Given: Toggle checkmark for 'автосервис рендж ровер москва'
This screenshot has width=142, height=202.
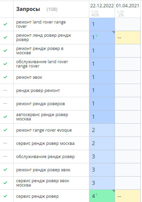Looking at the screenshot, I should coord(5,117).
